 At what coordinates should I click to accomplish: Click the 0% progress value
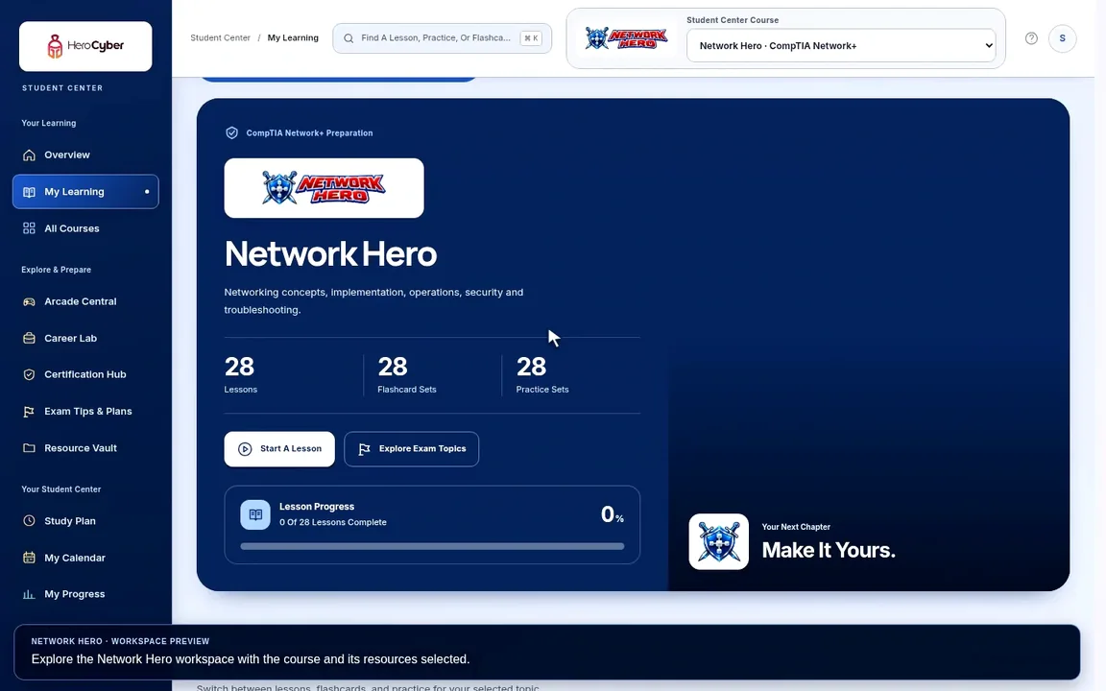(x=613, y=514)
